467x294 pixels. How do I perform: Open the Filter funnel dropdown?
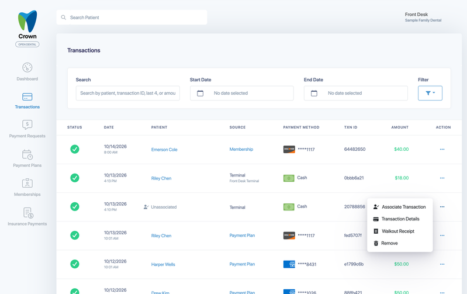coord(430,93)
